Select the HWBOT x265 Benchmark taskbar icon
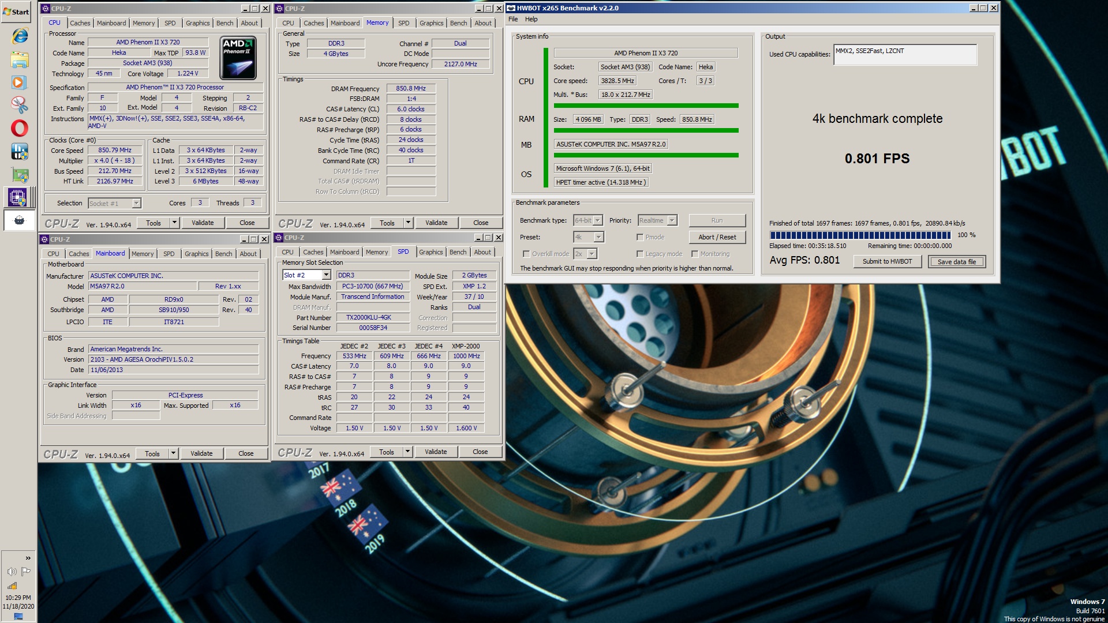This screenshot has height=623, width=1108. pos(19,220)
